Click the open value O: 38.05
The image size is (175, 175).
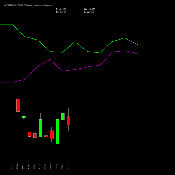[x=61, y=12]
